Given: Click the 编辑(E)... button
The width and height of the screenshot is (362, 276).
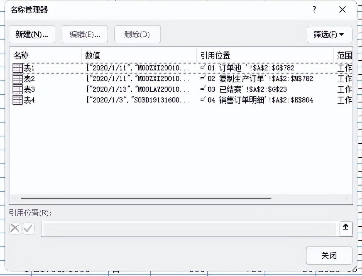Looking at the screenshot, I should (x=85, y=34).
